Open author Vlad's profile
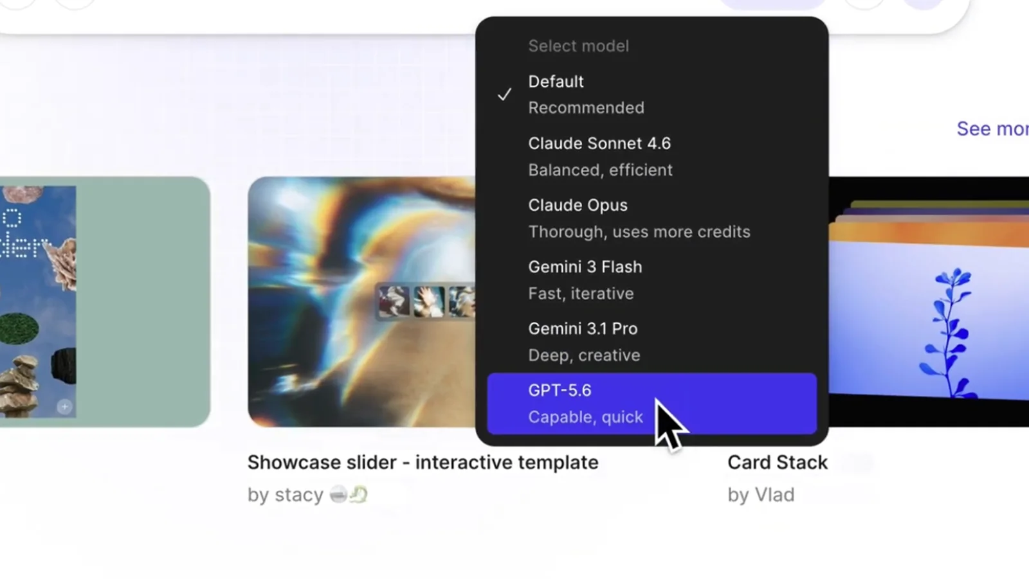Viewport: 1029px width, 579px height. pyautogui.click(x=761, y=495)
